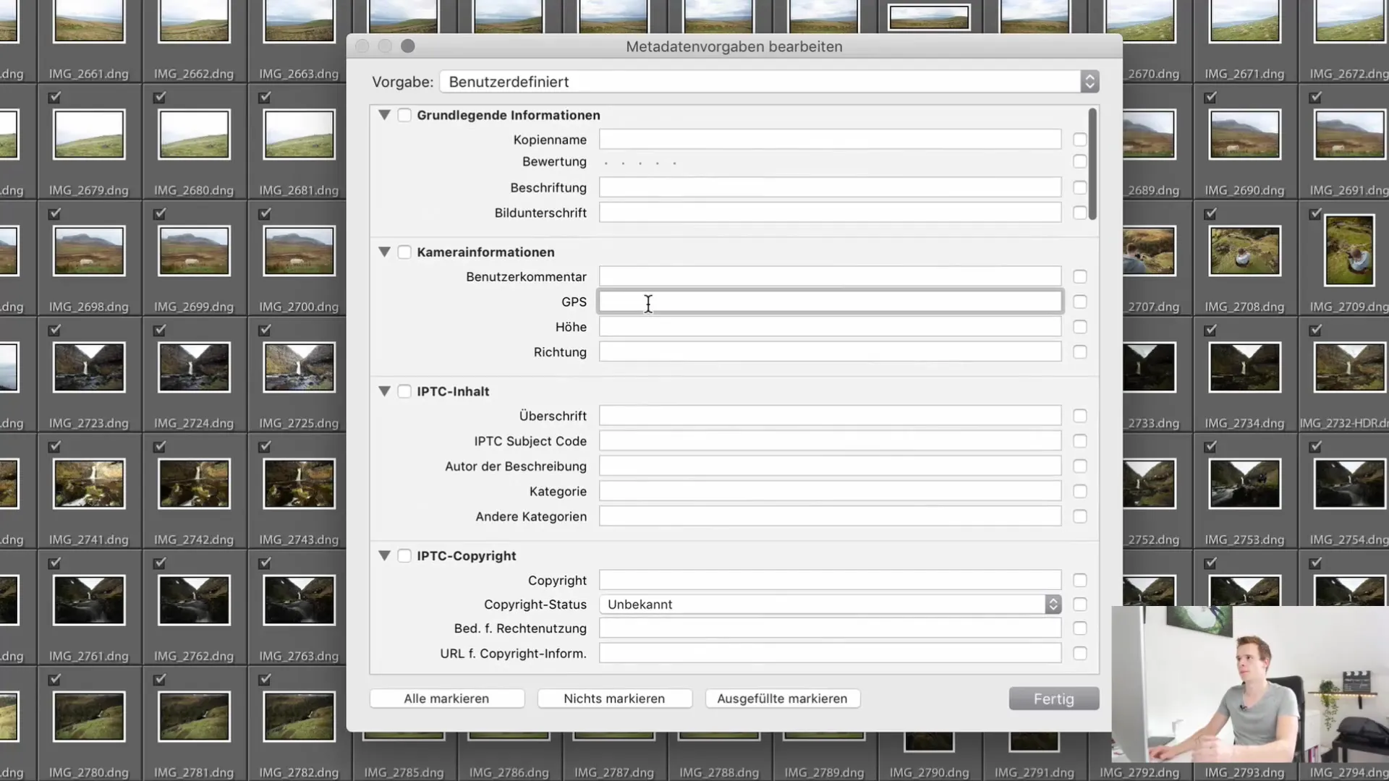
Task: Click into the Beschriftung input field
Action: (x=830, y=187)
